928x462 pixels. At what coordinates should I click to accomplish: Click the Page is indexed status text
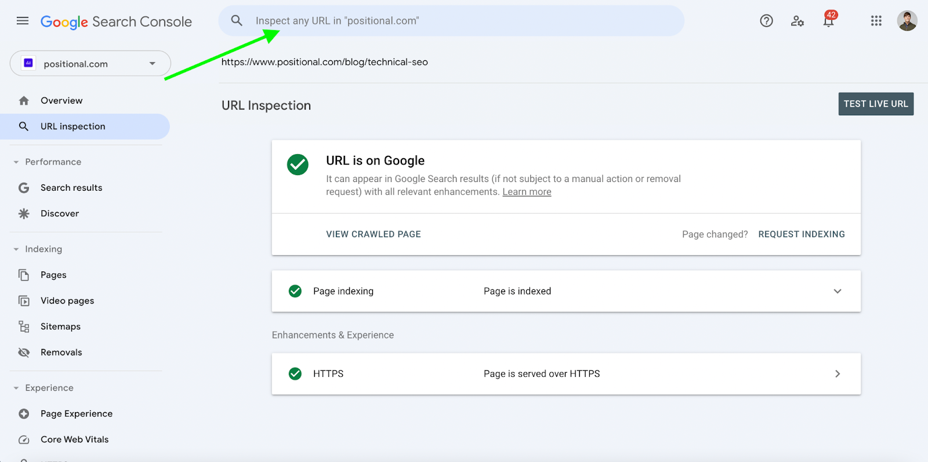point(517,291)
